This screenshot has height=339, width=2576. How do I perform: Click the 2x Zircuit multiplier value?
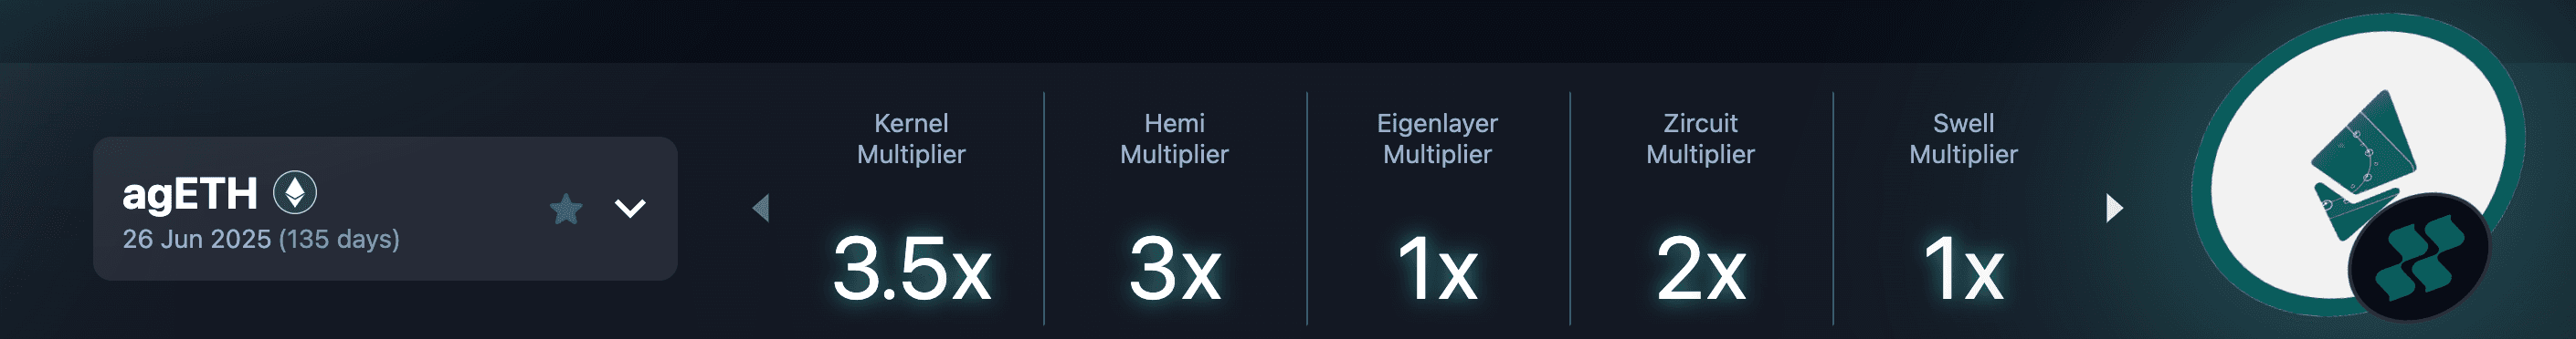pyautogui.click(x=1701, y=268)
